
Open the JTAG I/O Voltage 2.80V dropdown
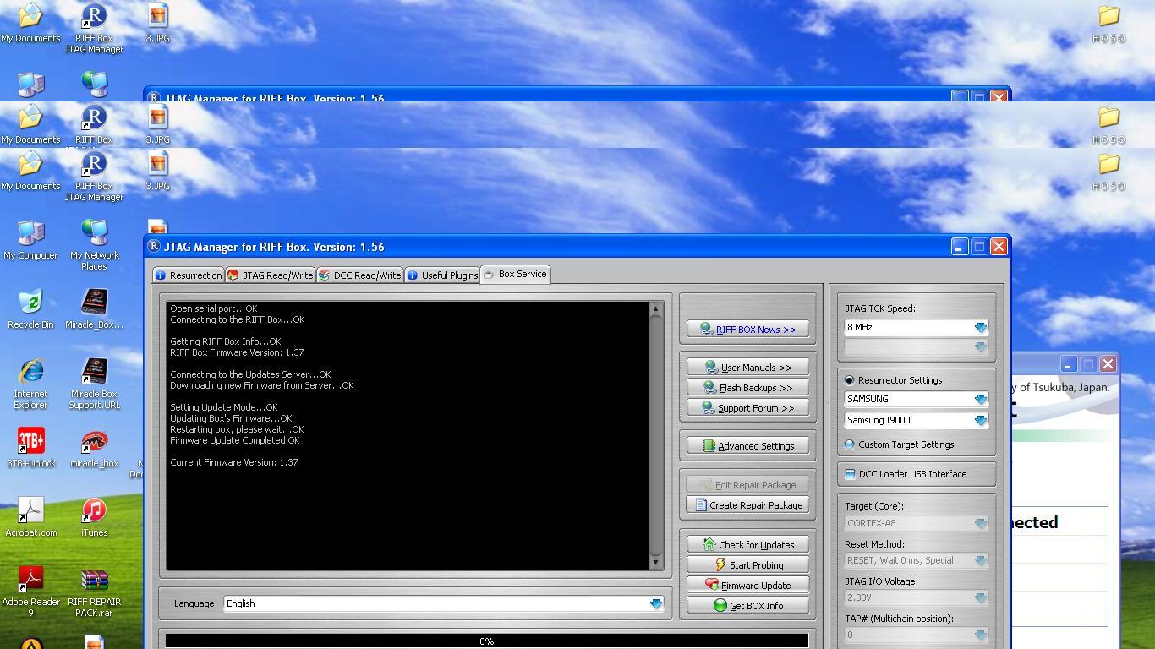917,597
